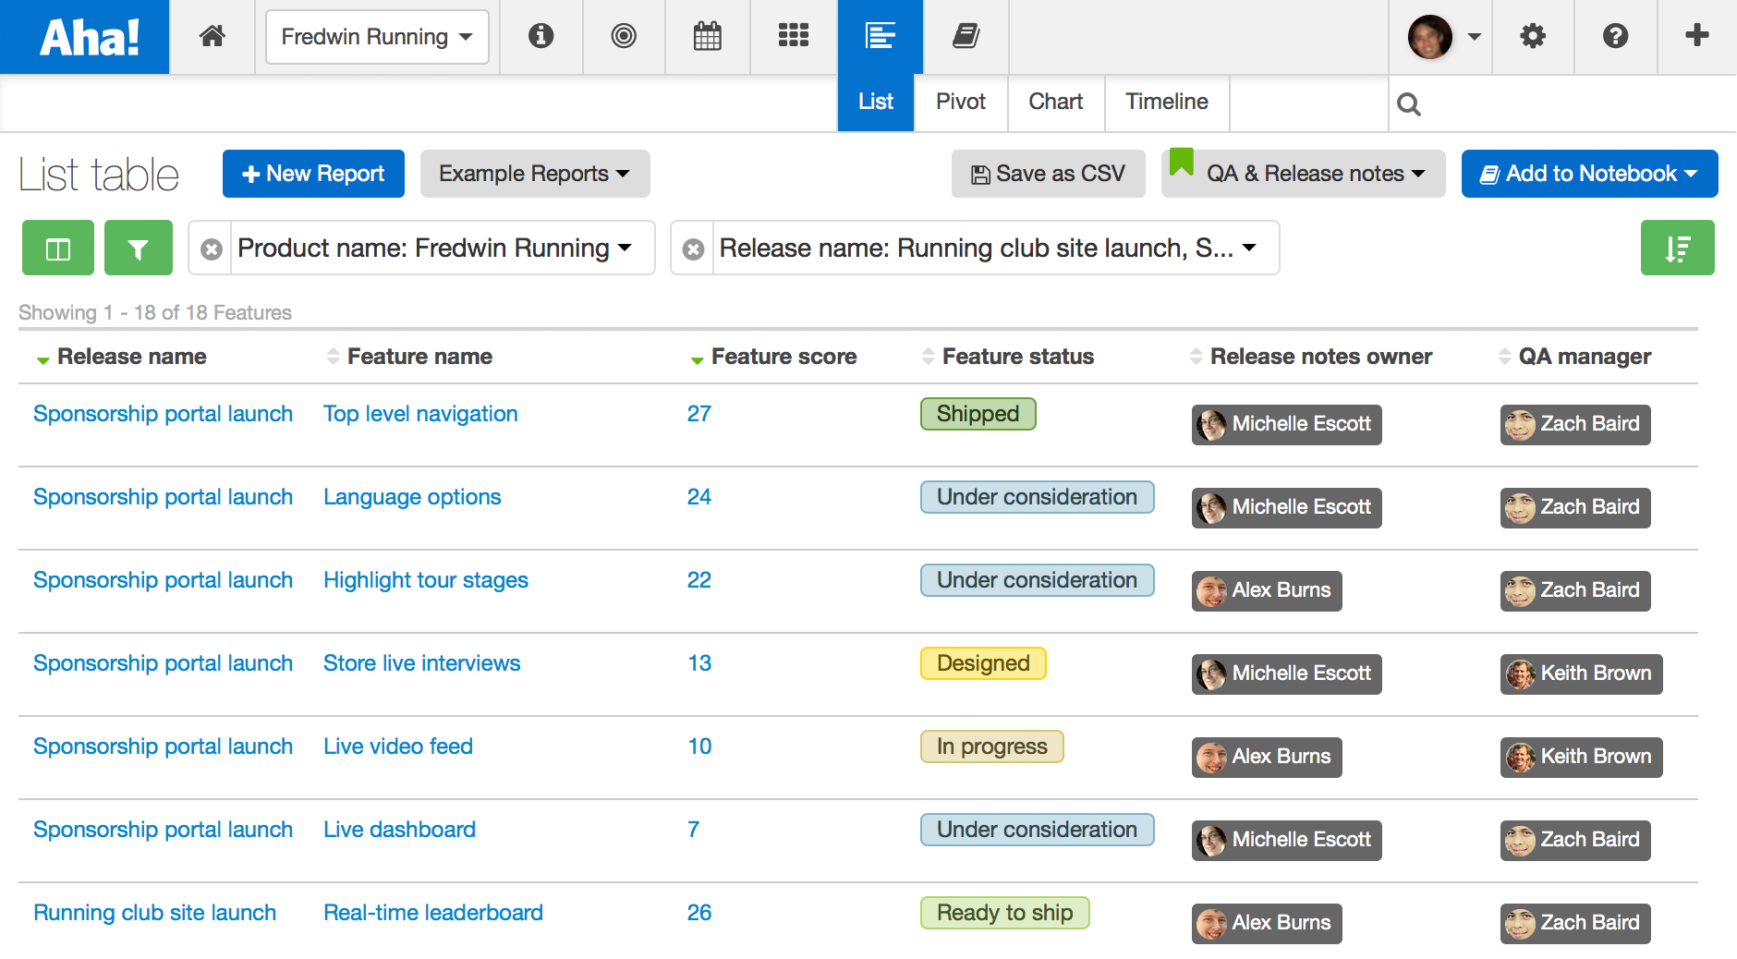Open the strategy target icon

coord(624,36)
